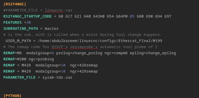Place cursor on RS274NGC_STARTUP_CODE key
199x98 pixels.
click(x=27, y=16)
